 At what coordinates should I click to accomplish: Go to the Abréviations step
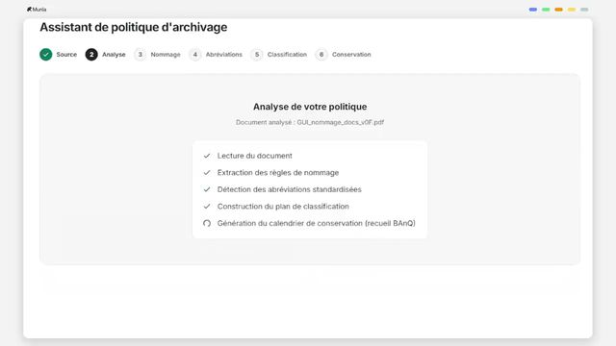[224, 55]
